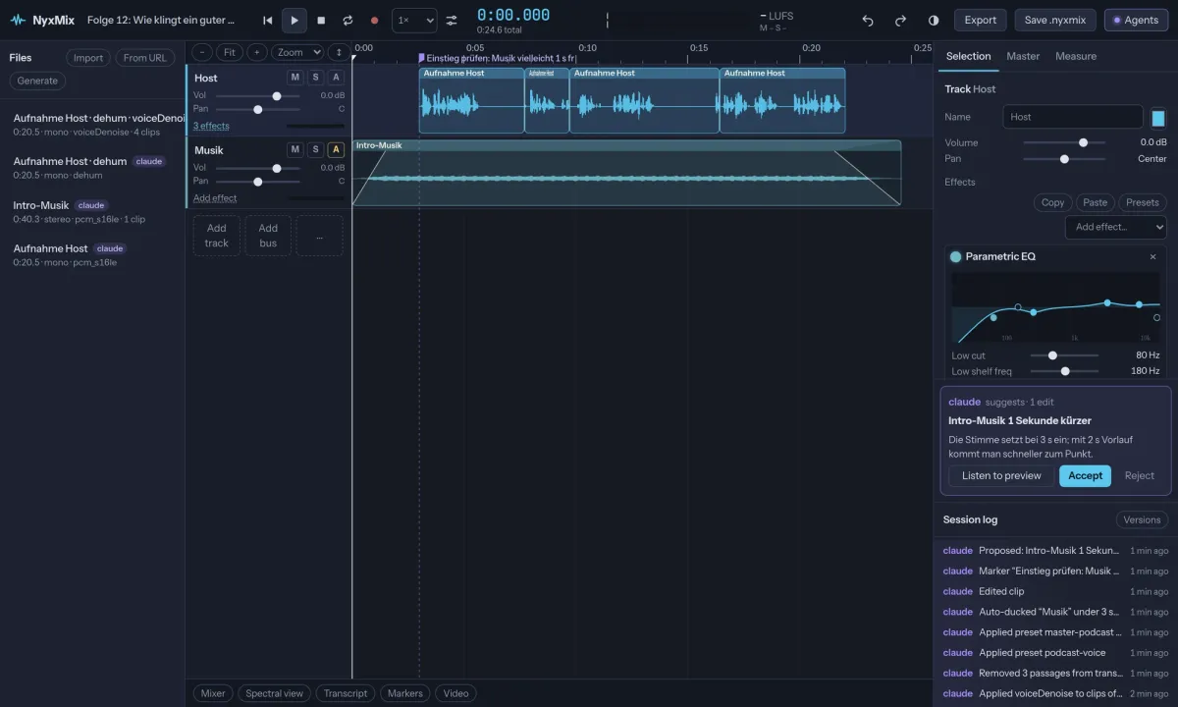
Task: Open the transport settings sliders icon
Action: coord(452,20)
